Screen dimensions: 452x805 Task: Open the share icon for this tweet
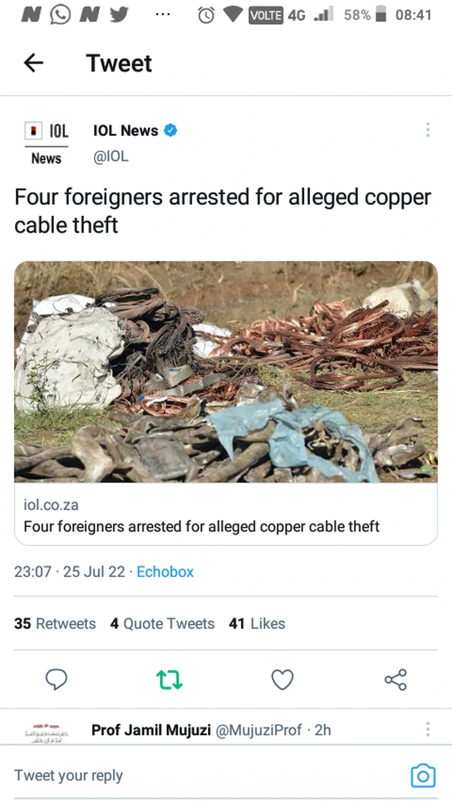click(x=395, y=679)
